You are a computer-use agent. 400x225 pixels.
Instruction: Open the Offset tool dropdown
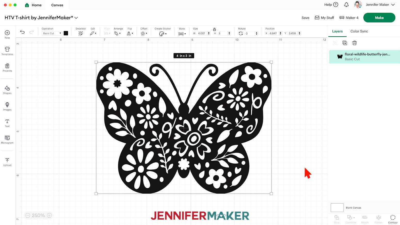(144, 34)
